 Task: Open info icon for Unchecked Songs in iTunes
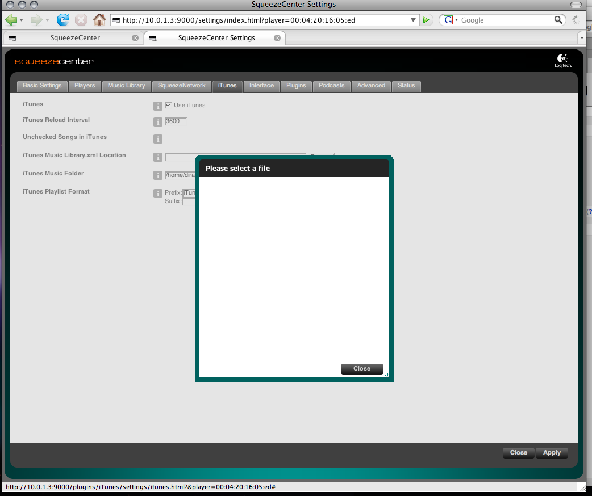158,139
